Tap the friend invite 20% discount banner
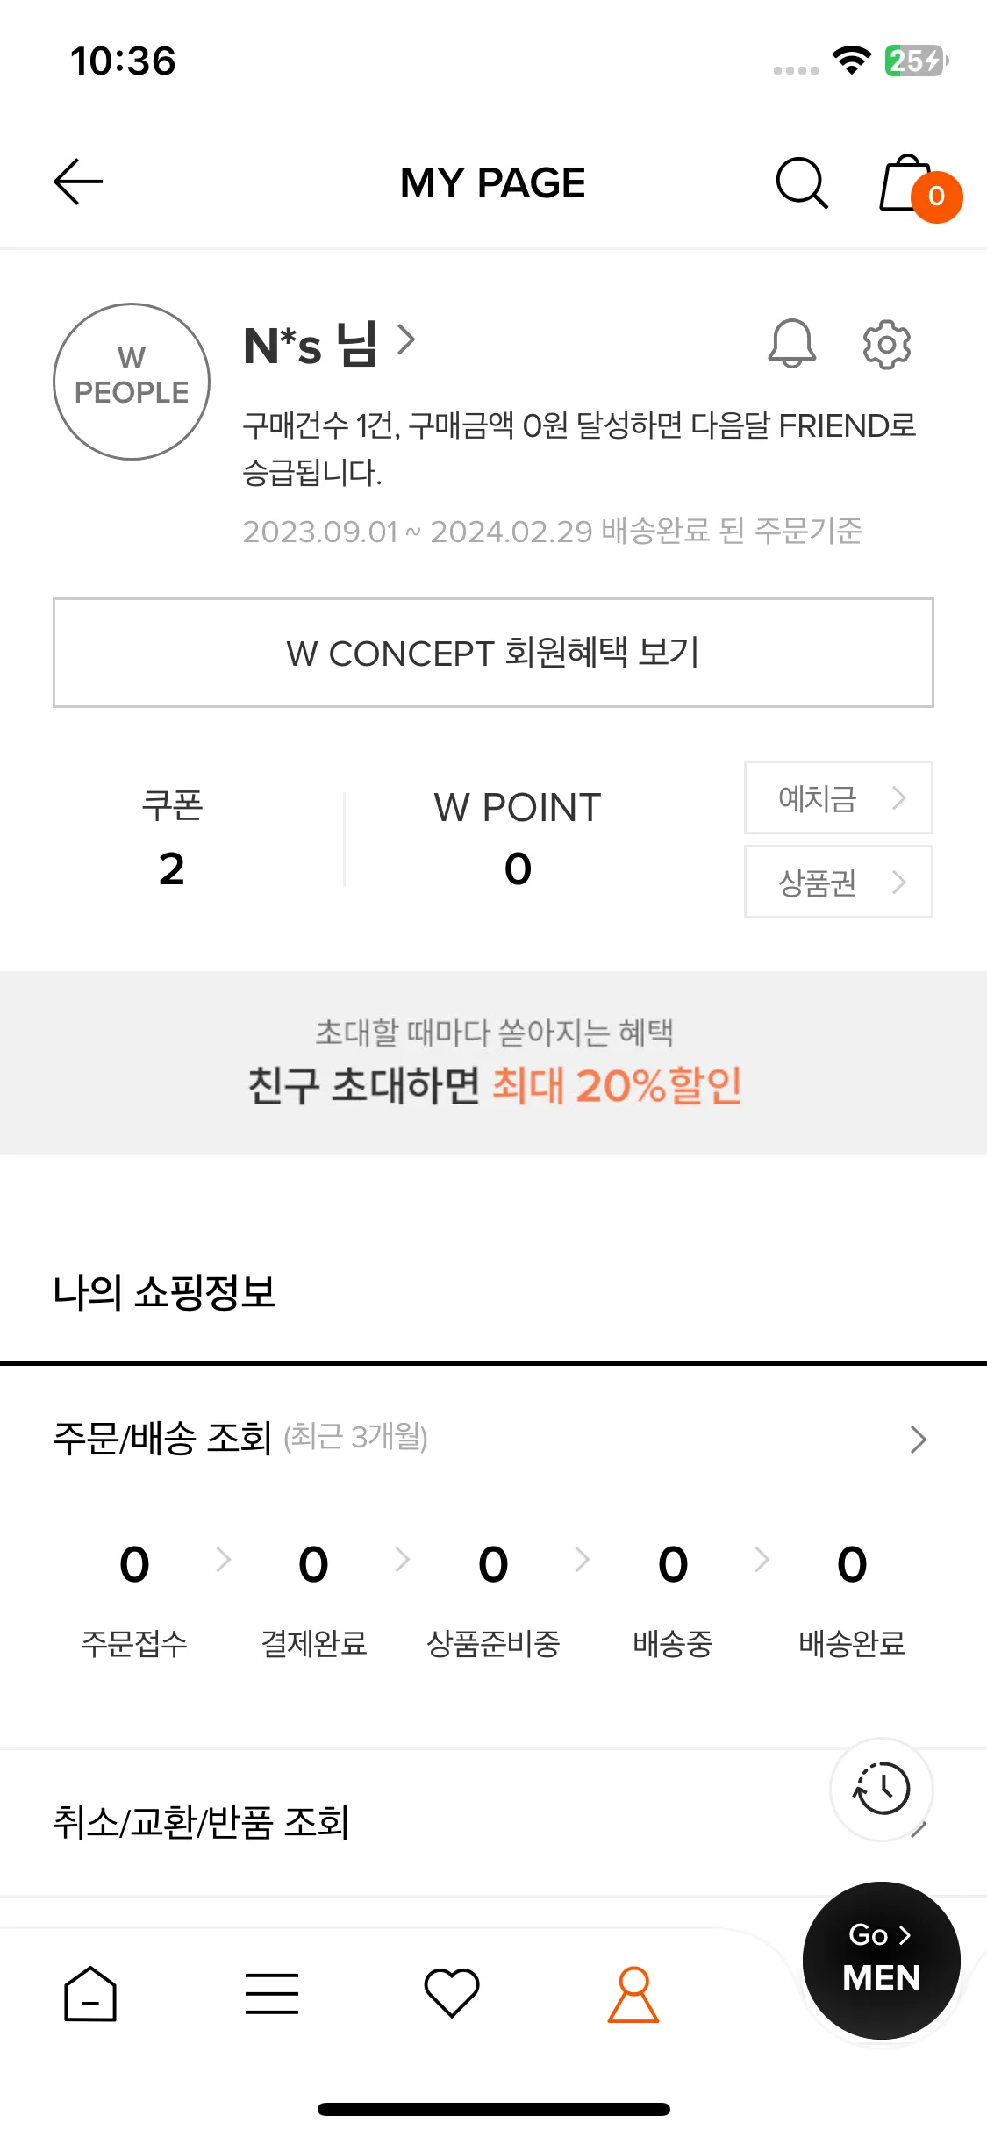 (x=493, y=1063)
